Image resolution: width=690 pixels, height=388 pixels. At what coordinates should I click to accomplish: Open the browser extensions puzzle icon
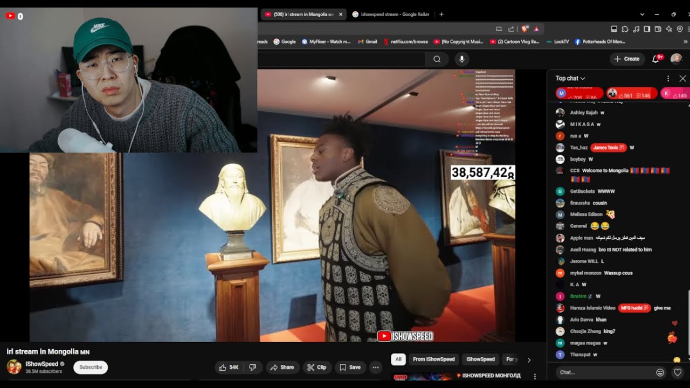[x=625, y=29]
